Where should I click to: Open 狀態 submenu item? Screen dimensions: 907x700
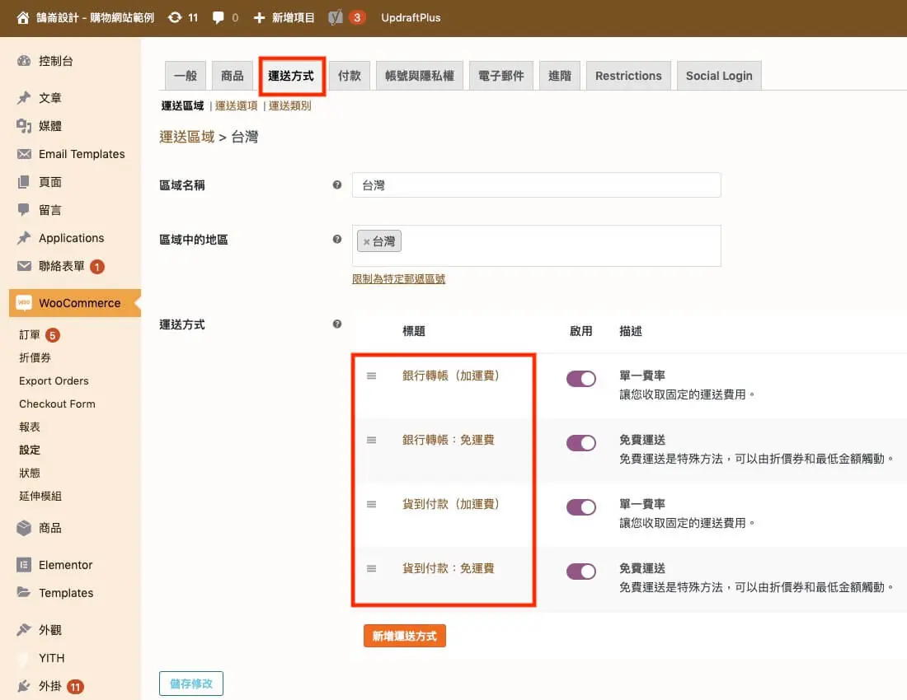pos(30,473)
